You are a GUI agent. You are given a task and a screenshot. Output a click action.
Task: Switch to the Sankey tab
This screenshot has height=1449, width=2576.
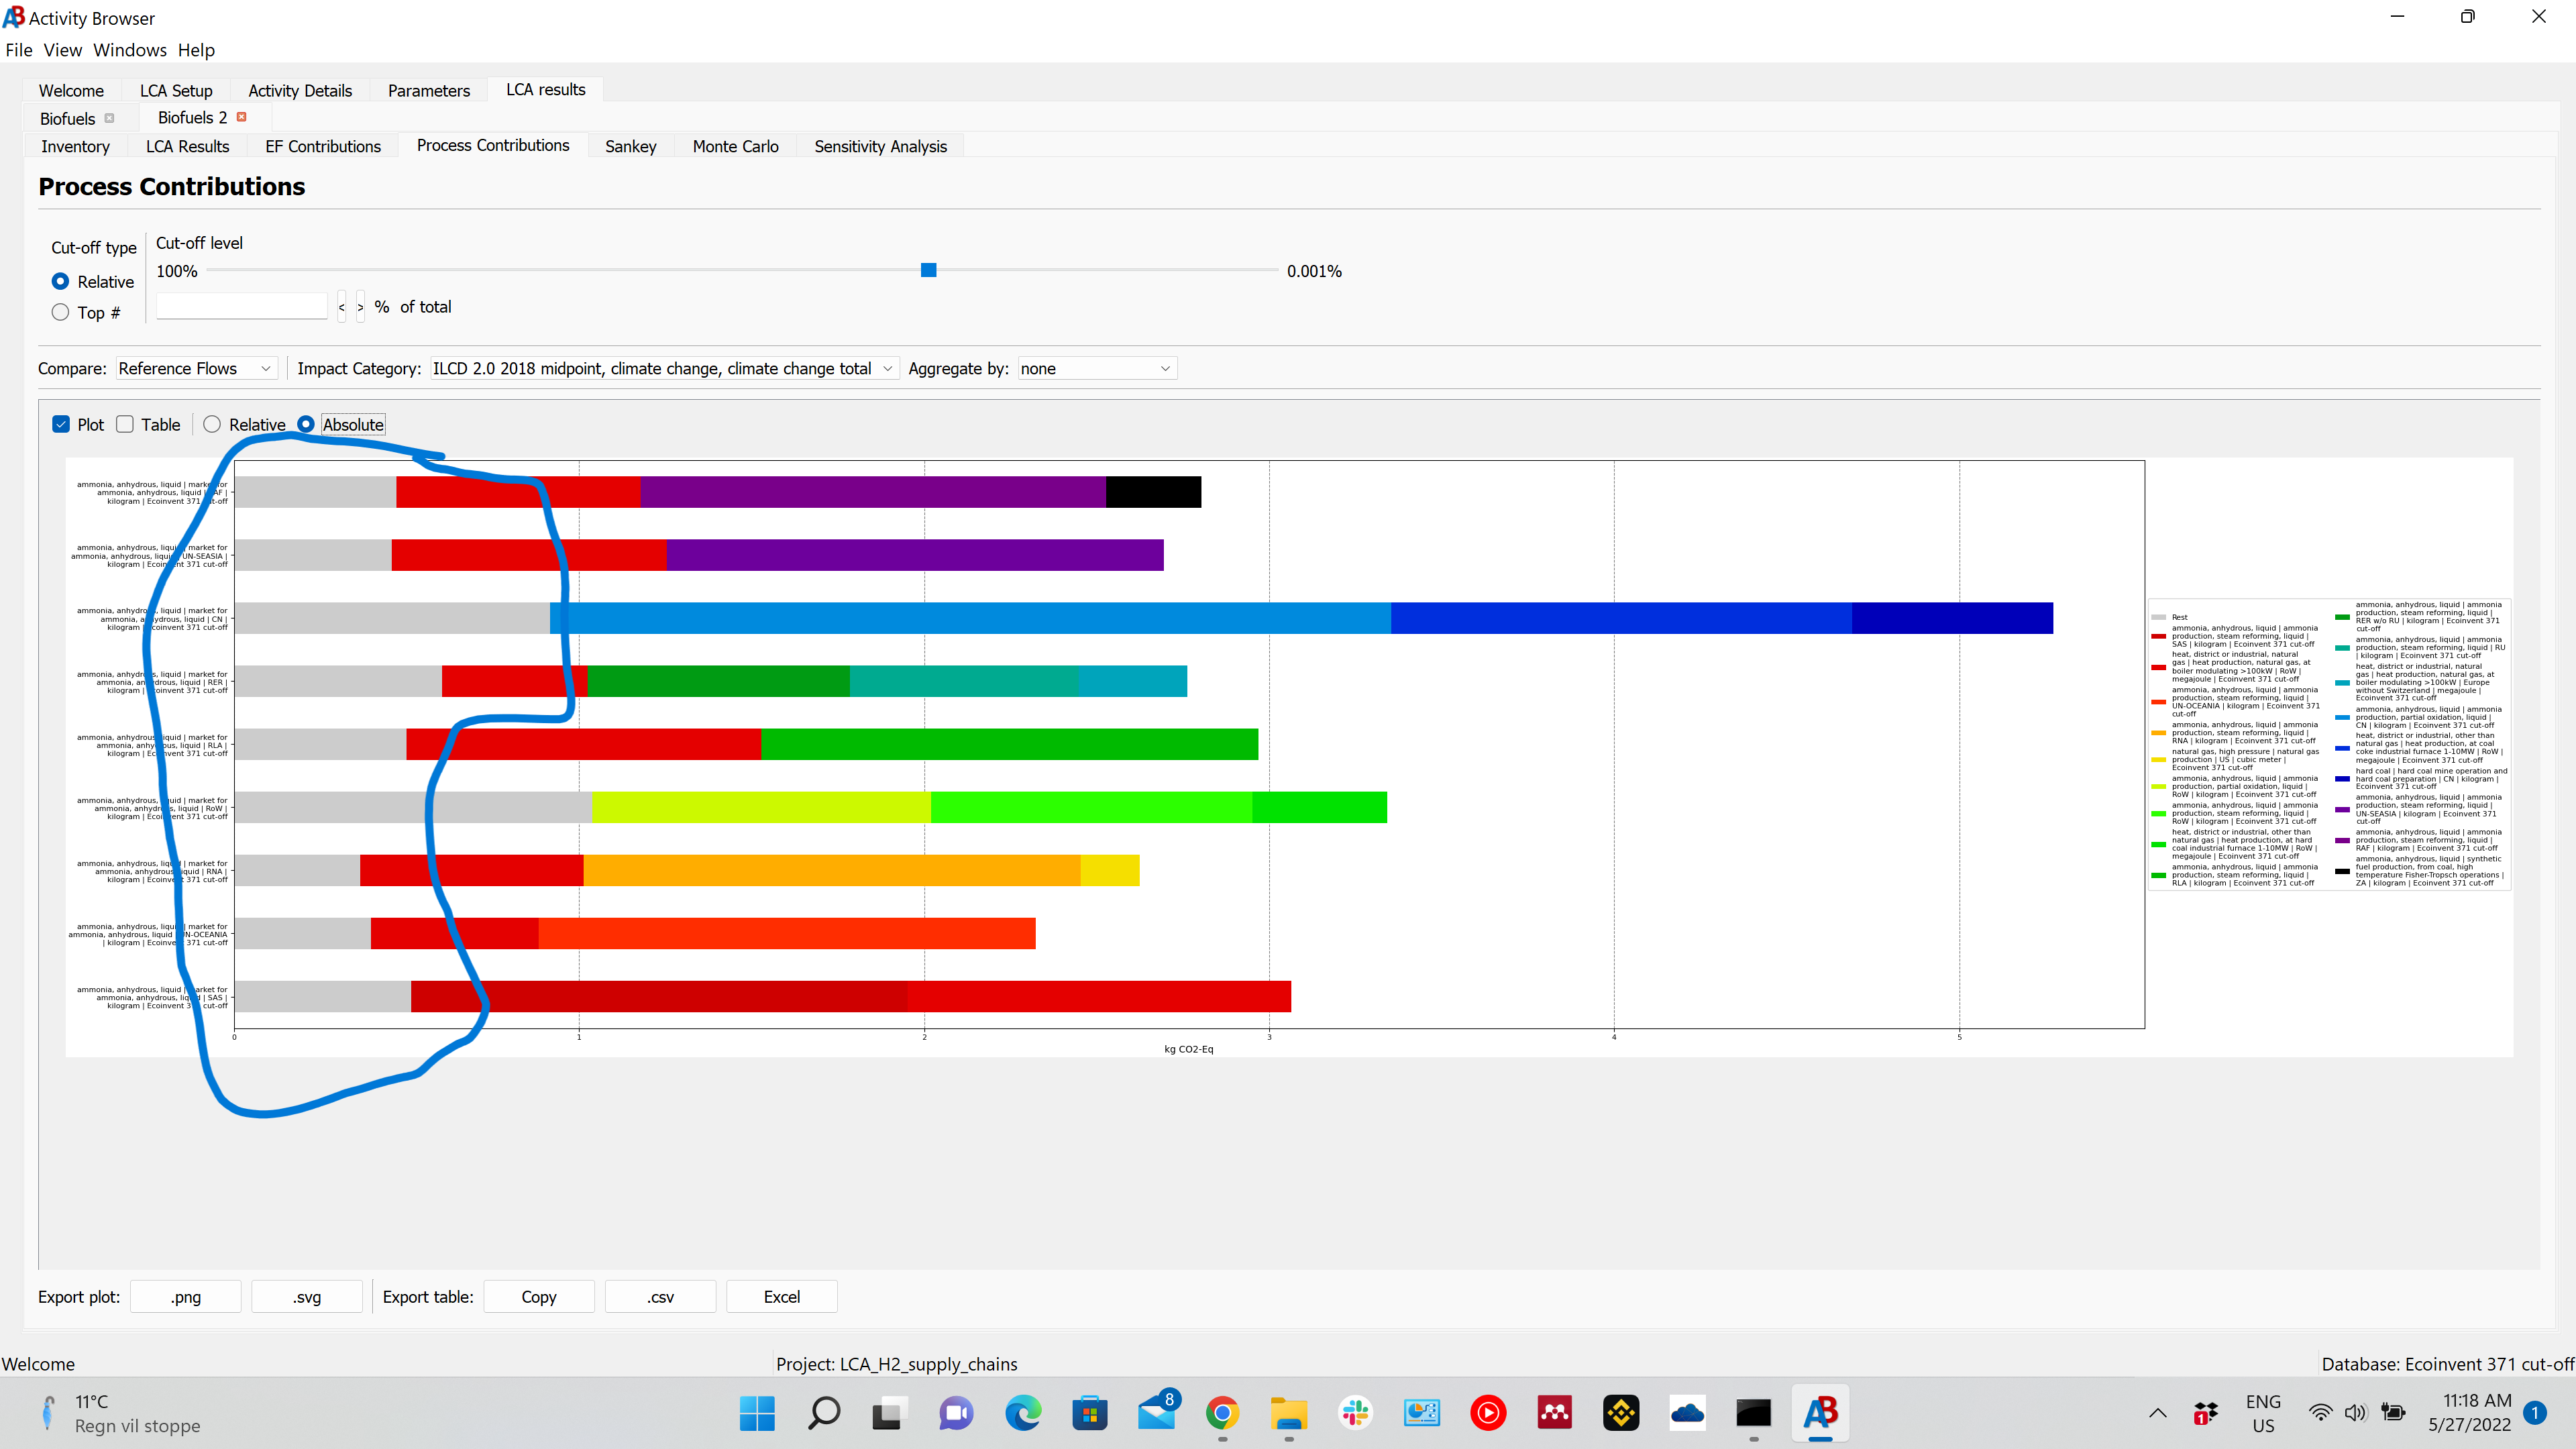coord(630,146)
